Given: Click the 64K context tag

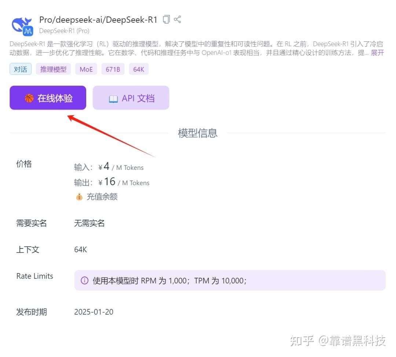Looking at the screenshot, I should point(139,69).
